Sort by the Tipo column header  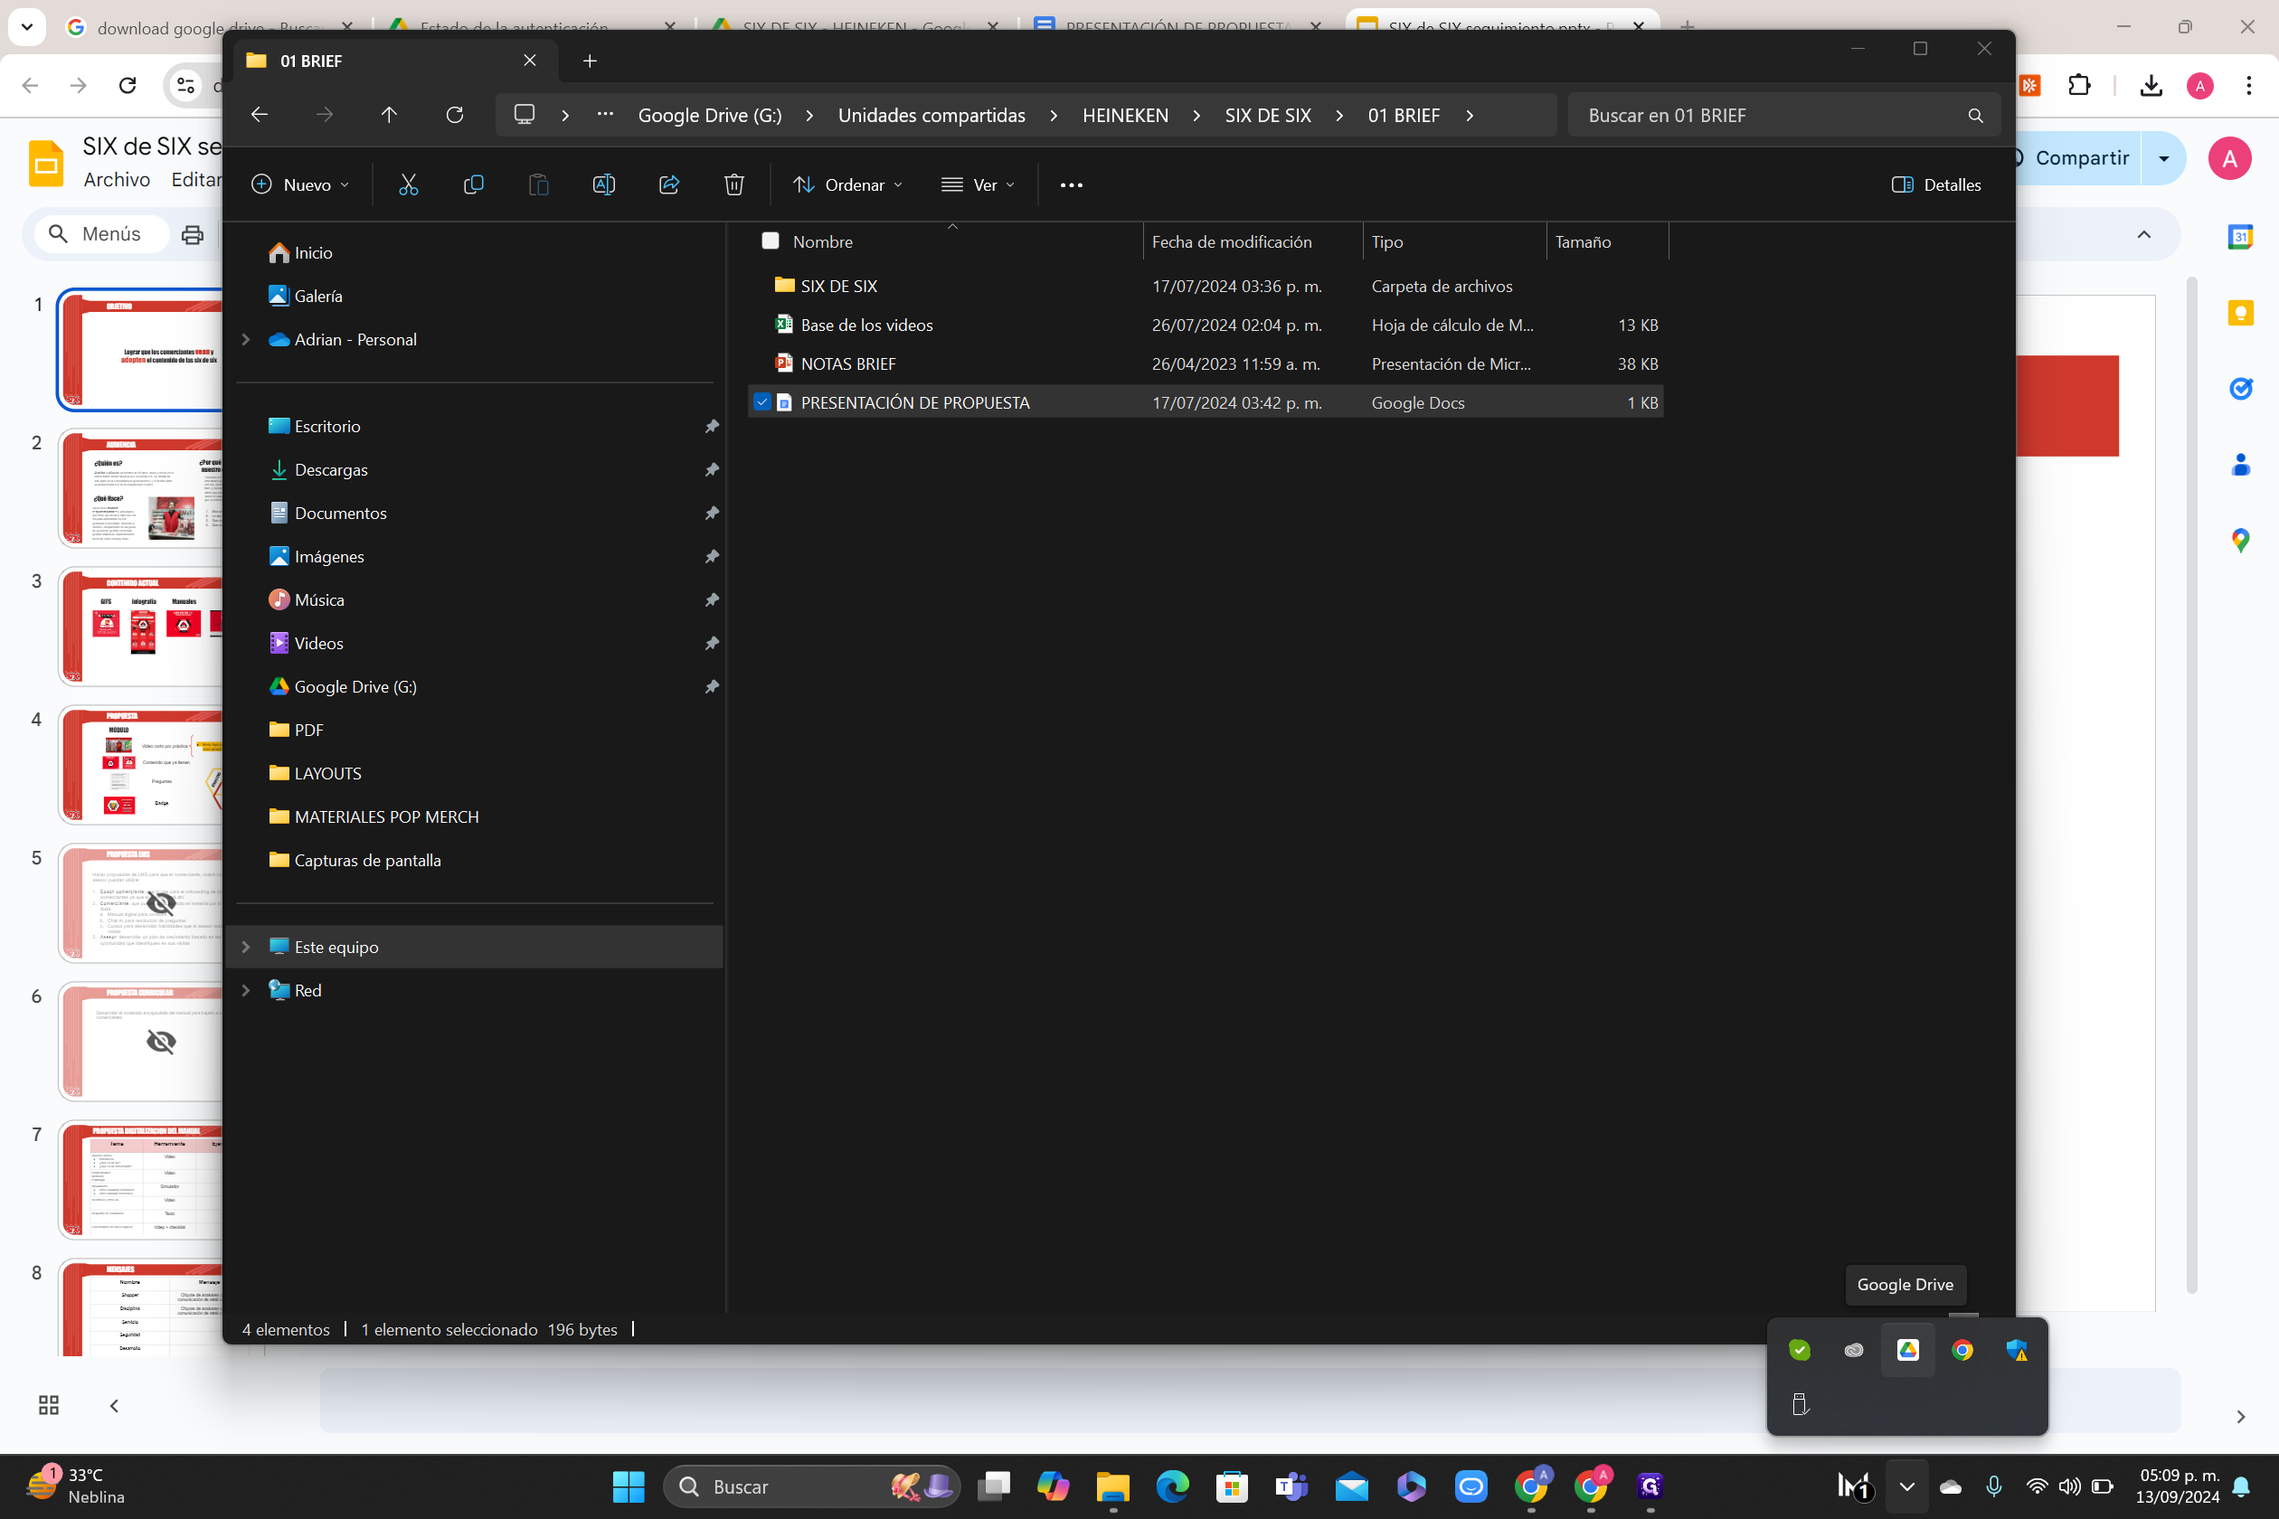pyautogui.click(x=1453, y=241)
